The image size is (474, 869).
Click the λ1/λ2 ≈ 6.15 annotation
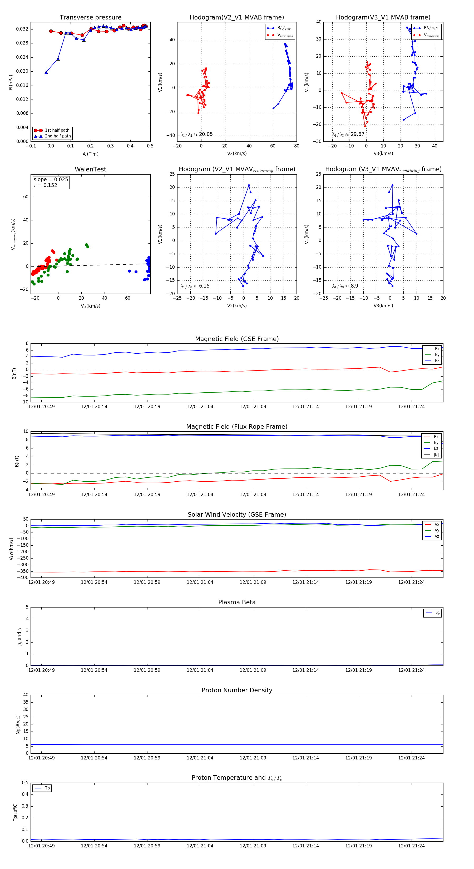[195, 286]
